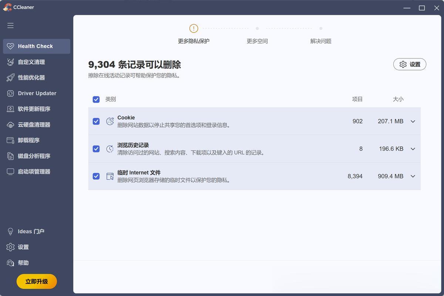
Task: Uncheck the Cookie checkbox
Action: 96,121
